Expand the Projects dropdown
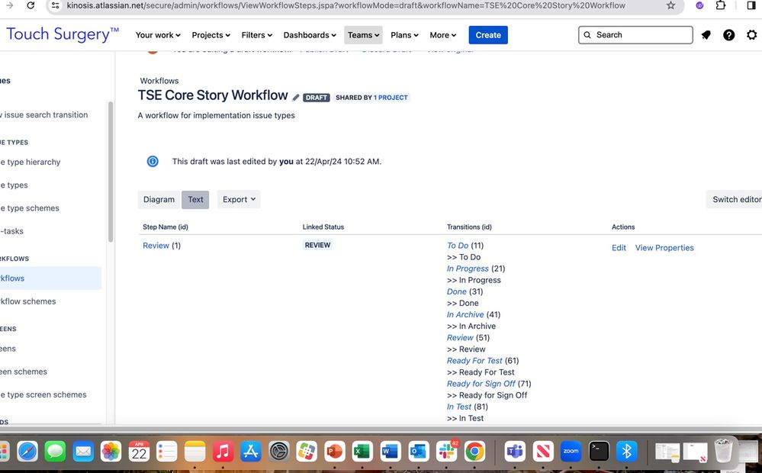 pos(211,35)
